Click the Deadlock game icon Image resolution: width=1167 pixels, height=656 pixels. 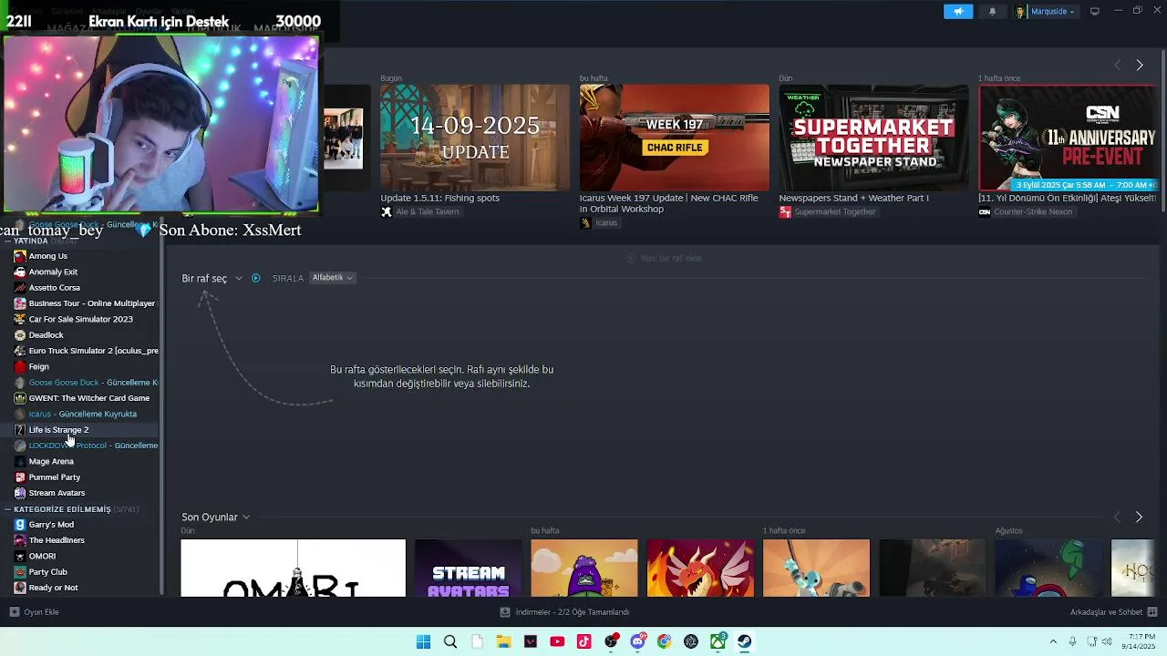[x=20, y=334]
